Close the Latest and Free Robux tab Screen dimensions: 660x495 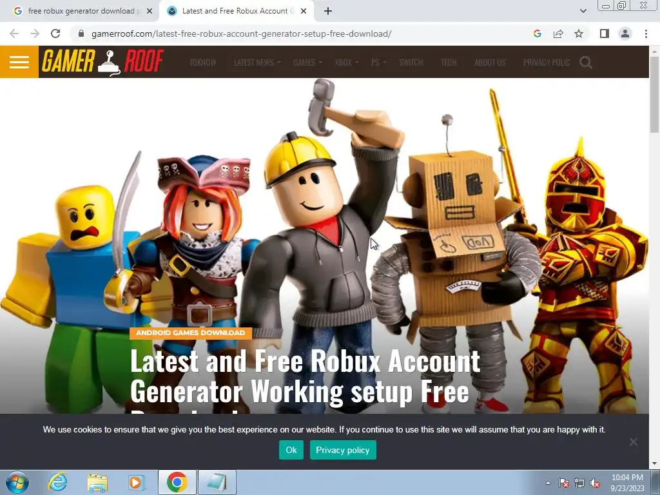(304, 11)
